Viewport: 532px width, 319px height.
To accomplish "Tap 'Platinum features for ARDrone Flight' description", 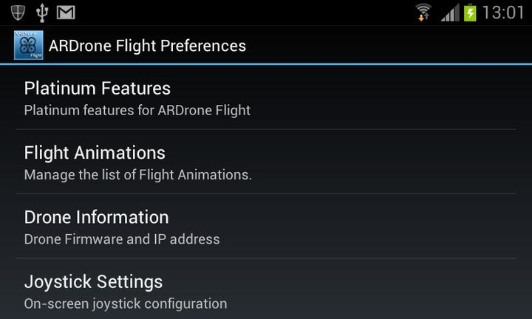I will (137, 111).
